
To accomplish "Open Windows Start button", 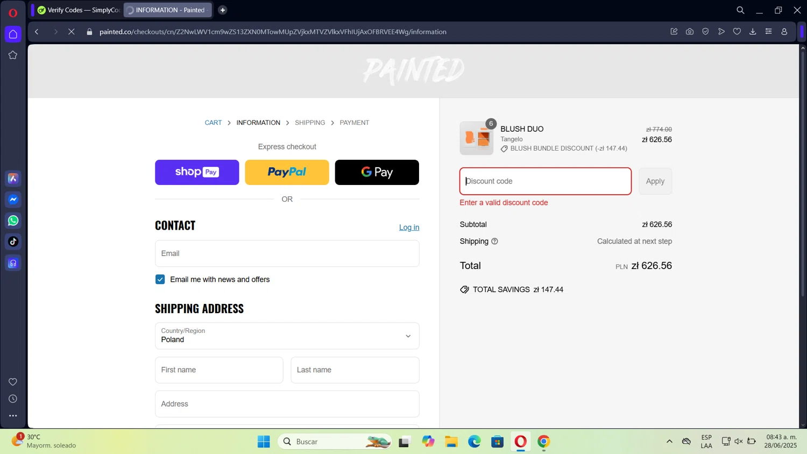I will pyautogui.click(x=264, y=442).
